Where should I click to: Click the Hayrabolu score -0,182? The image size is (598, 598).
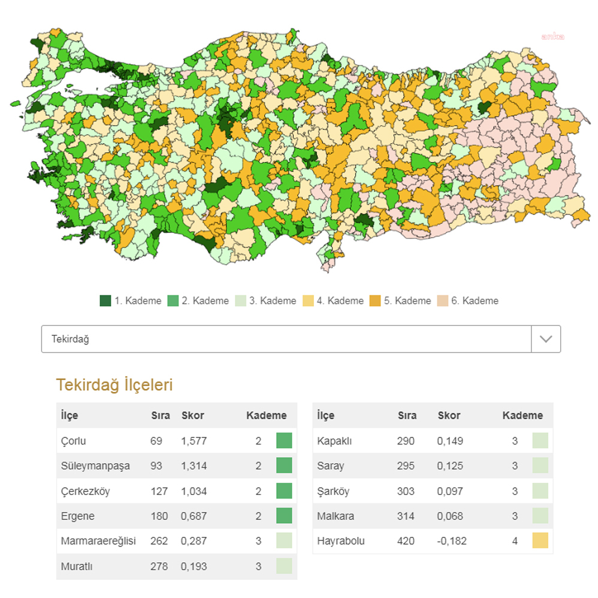[x=452, y=541]
